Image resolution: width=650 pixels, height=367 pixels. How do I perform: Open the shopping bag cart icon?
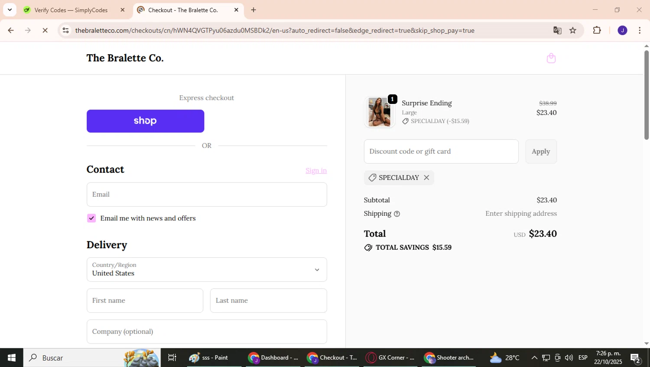551,58
